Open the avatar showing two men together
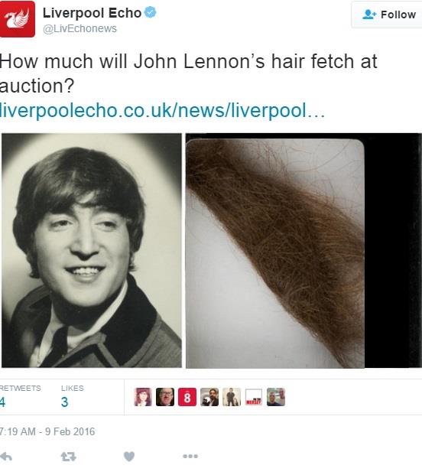Image resolution: width=422 pixels, height=475 pixels. pyautogui.click(x=276, y=397)
